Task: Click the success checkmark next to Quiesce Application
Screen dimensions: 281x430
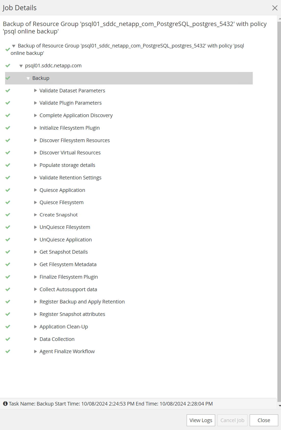Action: point(8,190)
